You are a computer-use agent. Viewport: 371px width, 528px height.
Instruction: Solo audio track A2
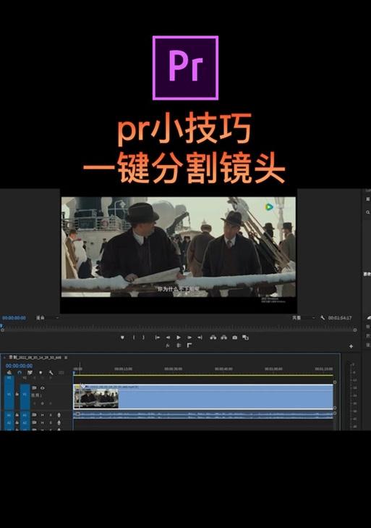(51, 422)
